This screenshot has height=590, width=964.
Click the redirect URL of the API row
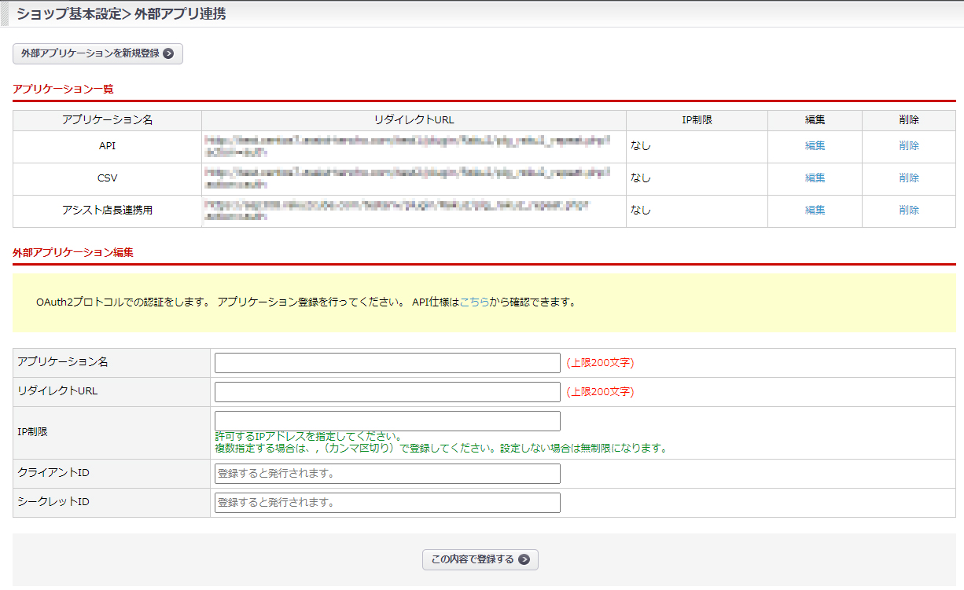coord(407,146)
